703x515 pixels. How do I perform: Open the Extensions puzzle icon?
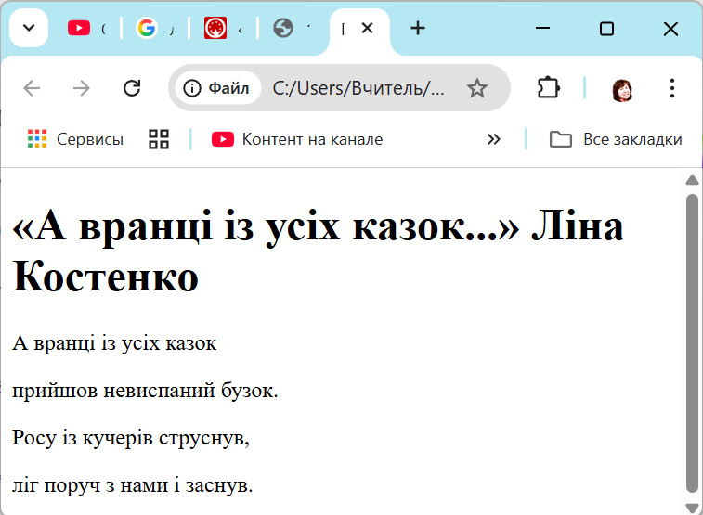pos(548,88)
